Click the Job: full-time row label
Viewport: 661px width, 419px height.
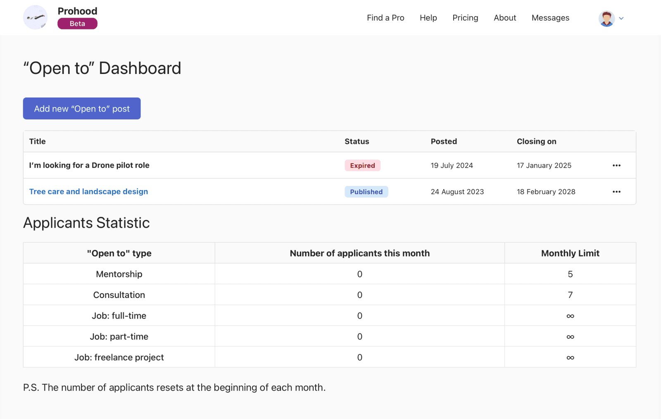[119, 316]
